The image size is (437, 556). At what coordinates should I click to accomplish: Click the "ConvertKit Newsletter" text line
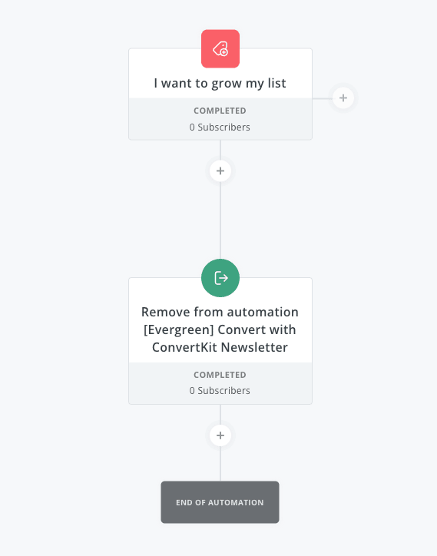pyautogui.click(x=220, y=347)
